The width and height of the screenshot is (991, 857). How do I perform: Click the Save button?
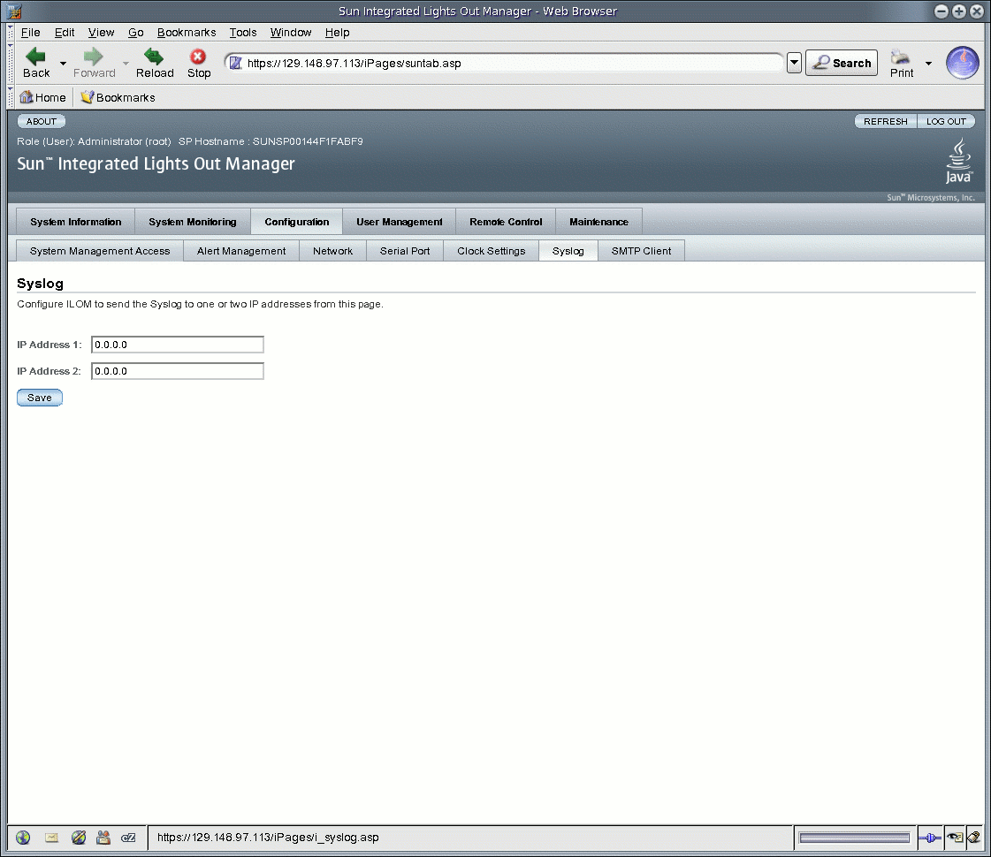pyautogui.click(x=39, y=398)
